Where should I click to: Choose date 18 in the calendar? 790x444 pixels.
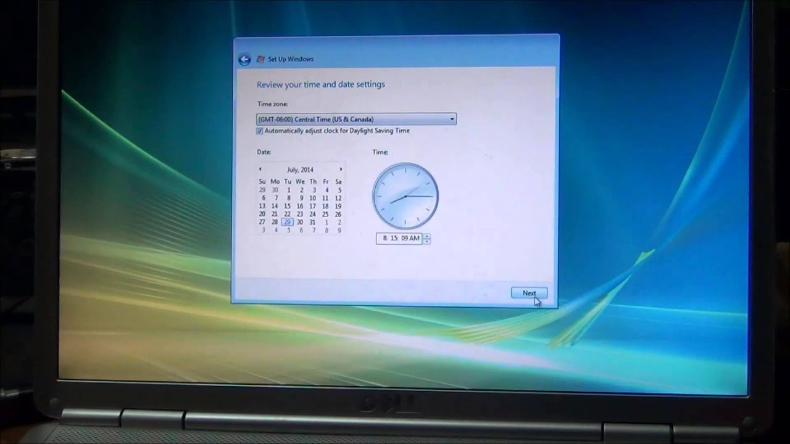[325, 206]
